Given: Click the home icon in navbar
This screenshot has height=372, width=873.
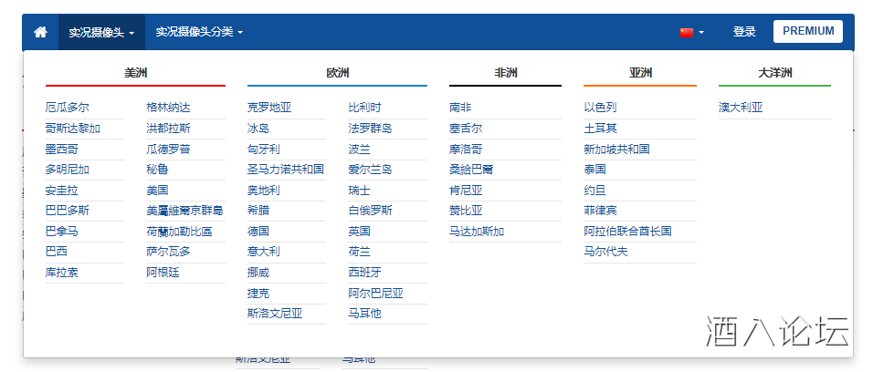Looking at the screenshot, I should pyautogui.click(x=40, y=32).
